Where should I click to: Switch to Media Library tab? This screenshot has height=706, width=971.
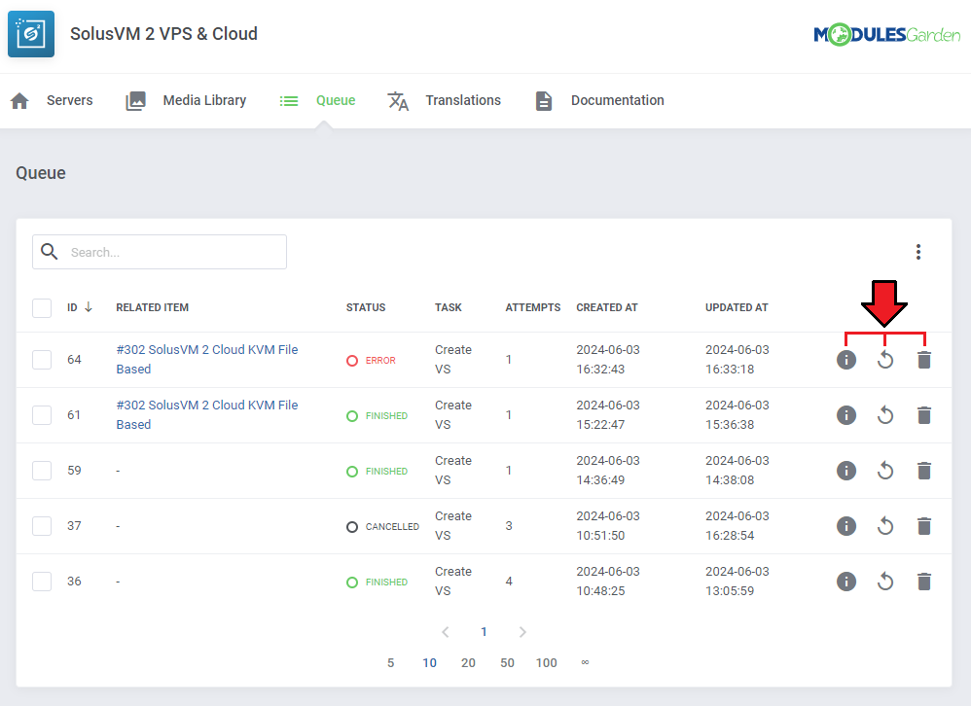(204, 100)
